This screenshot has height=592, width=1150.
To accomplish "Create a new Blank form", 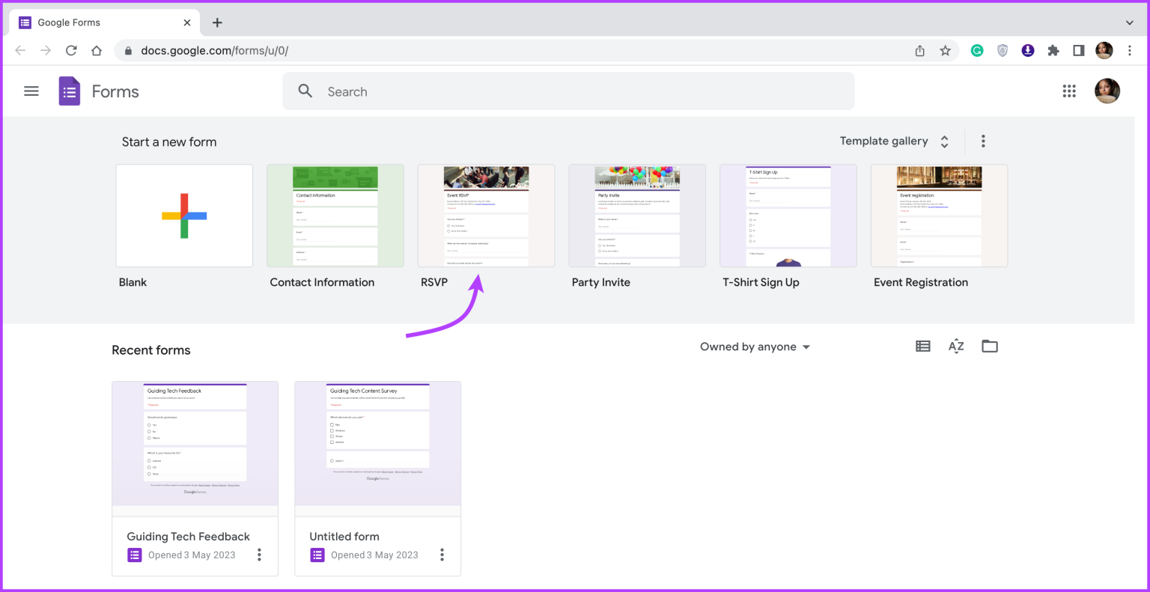I will click(184, 216).
